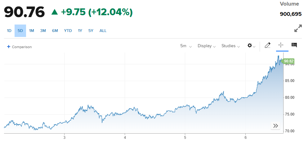The height and width of the screenshot is (141, 304).
Task: Show the 3M chart range
Action: pyautogui.click(x=43, y=30)
